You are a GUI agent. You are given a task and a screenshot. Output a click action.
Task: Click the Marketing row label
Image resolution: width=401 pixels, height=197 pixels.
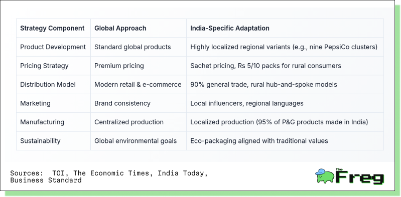pos(35,103)
